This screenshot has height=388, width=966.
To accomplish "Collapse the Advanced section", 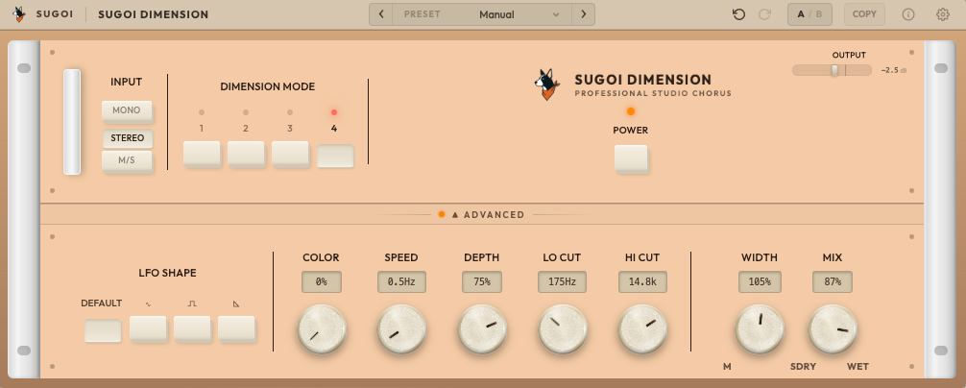I will coord(482,214).
